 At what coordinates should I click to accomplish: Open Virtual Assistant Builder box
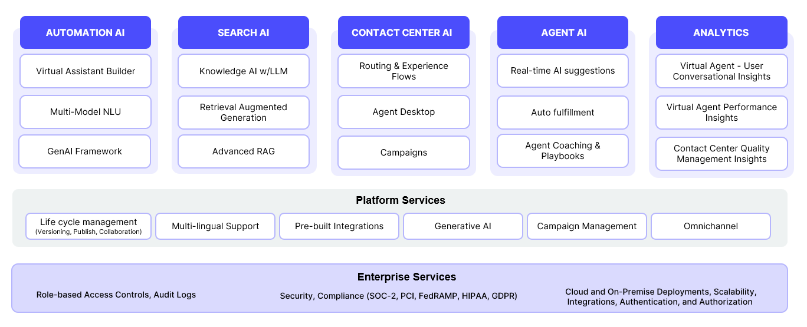[86, 71]
